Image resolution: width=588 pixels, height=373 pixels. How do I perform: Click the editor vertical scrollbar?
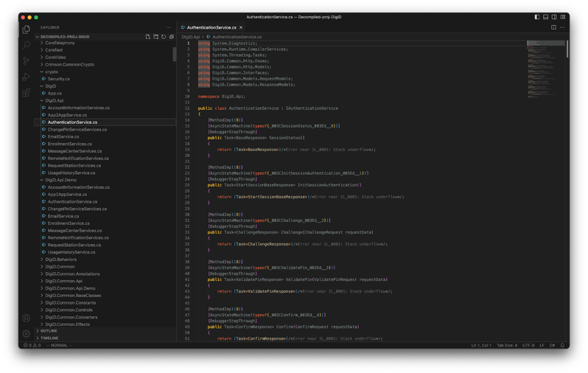tap(567, 49)
